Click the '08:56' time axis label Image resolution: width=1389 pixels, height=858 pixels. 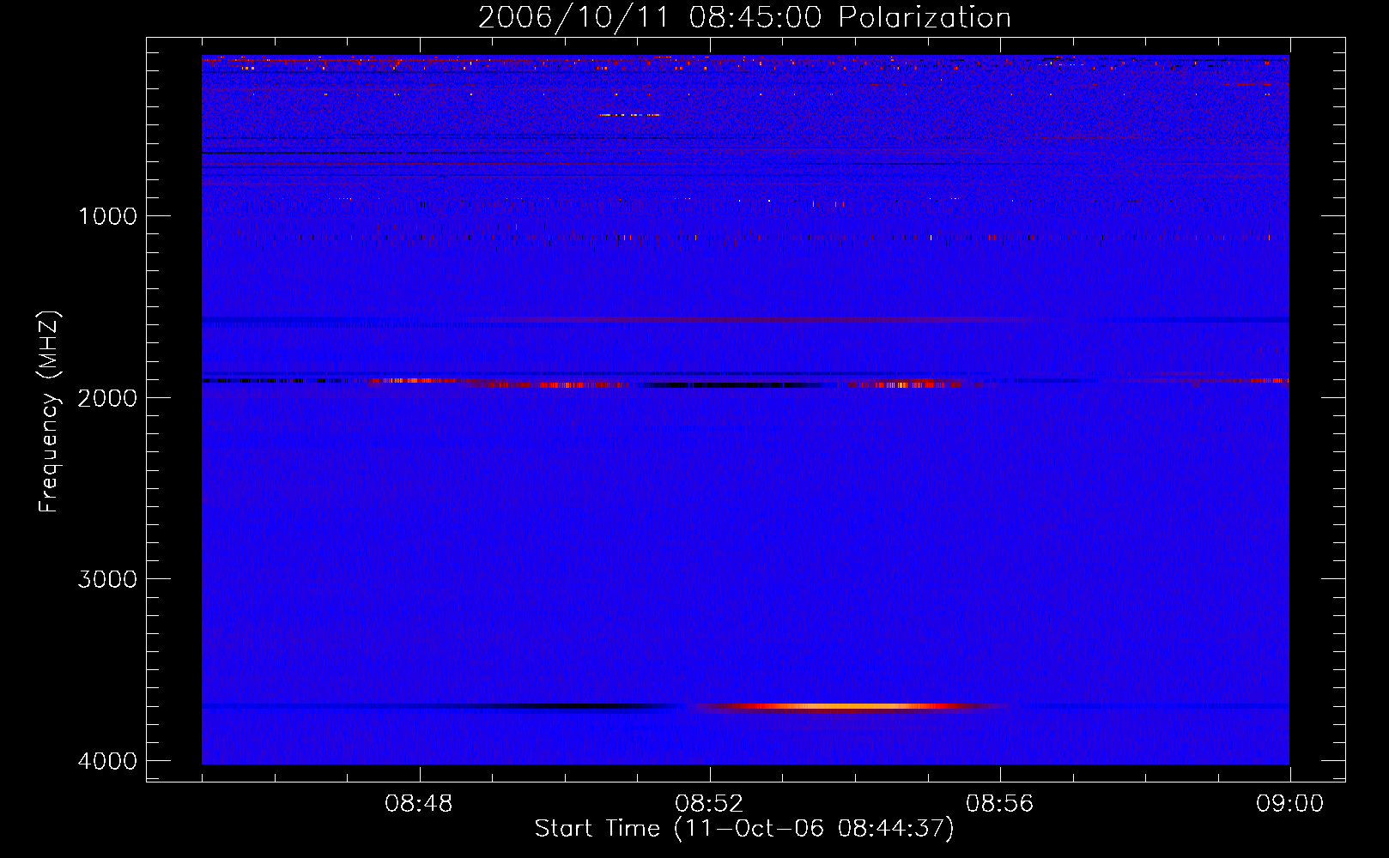[999, 804]
